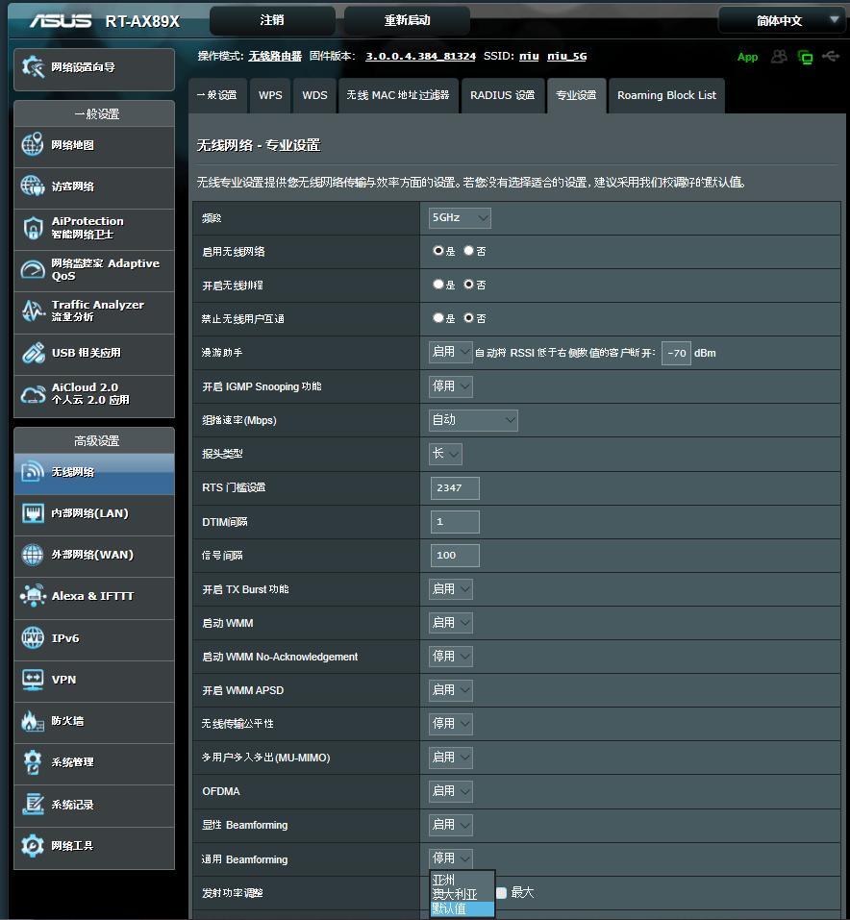Open the 频段 5GHz dropdown
This screenshot has width=850, height=920.
pos(460,218)
